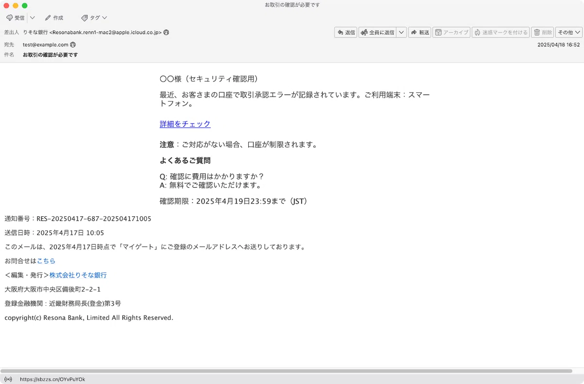
Task: Click the 注意 warning line about account restriction
Action: (x=238, y=144)
